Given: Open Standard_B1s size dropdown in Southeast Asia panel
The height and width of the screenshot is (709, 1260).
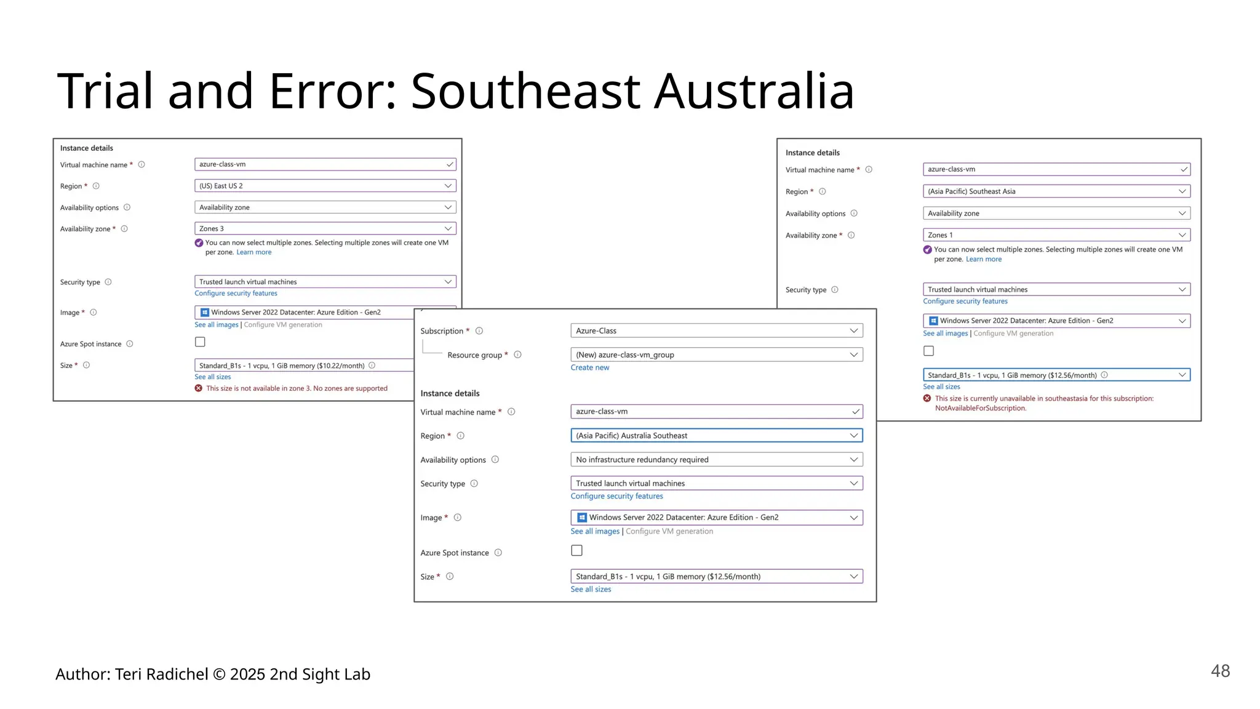Looking at the screenshot, I should [1056, 375].
